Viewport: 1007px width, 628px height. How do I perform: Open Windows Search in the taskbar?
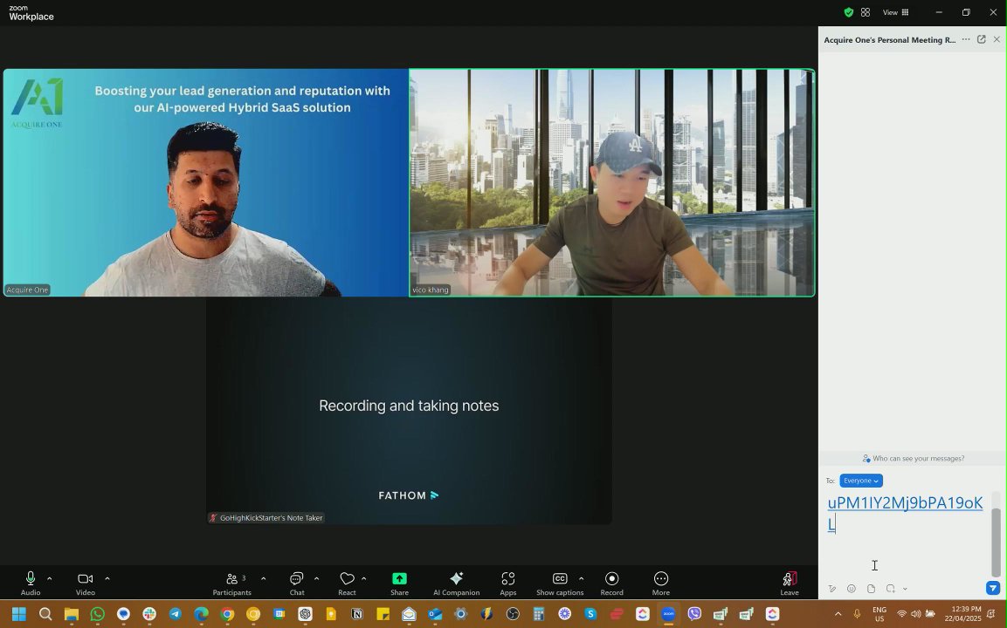(45, 615)
